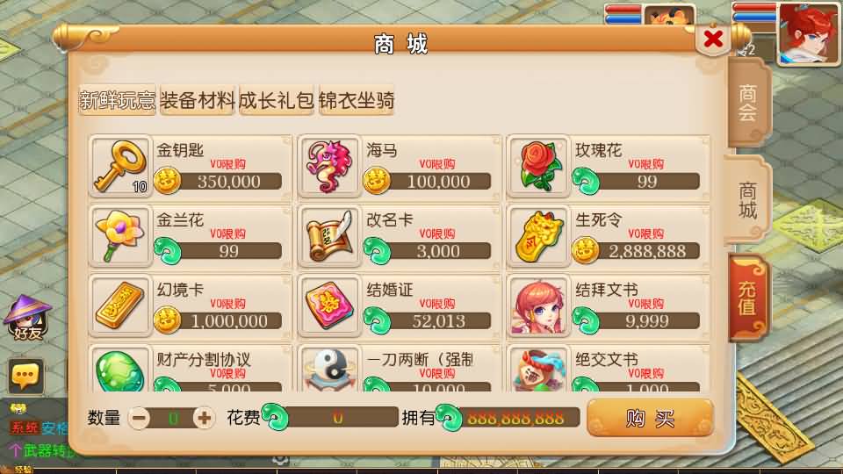Select the 金钥匙 golden key item icon
Viewport: 843px width, 474px height.
click(120, 167)
